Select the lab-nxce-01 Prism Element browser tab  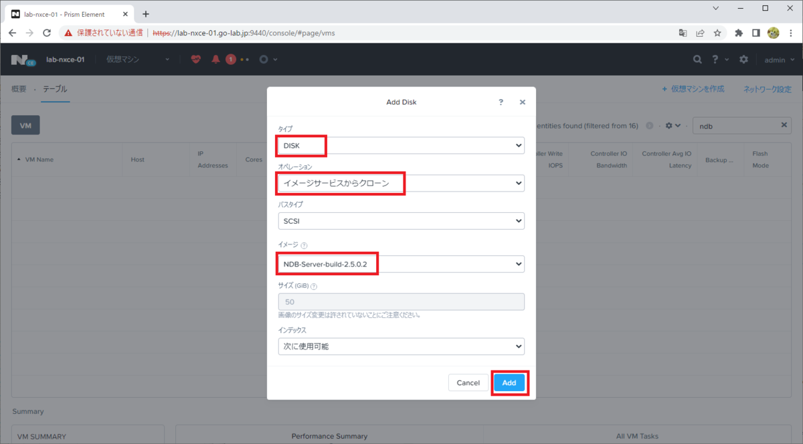click(70, 13)
